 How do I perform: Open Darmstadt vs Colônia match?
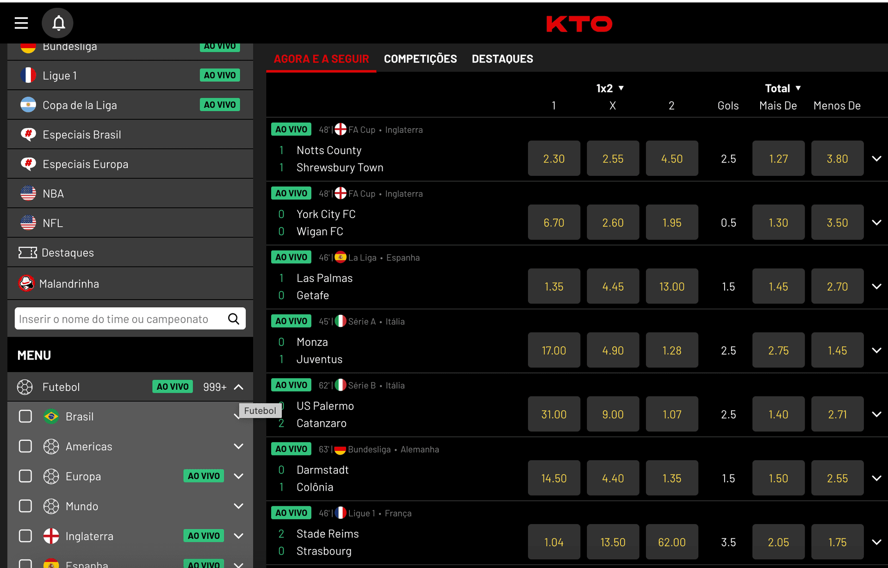(x=323, y=478)
